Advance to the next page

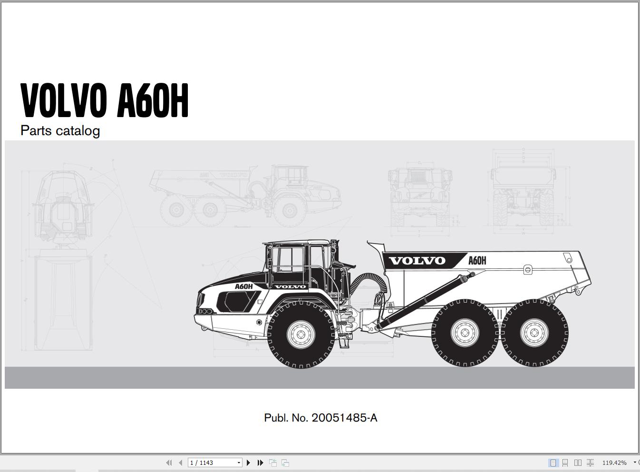(x=248, y=462)
